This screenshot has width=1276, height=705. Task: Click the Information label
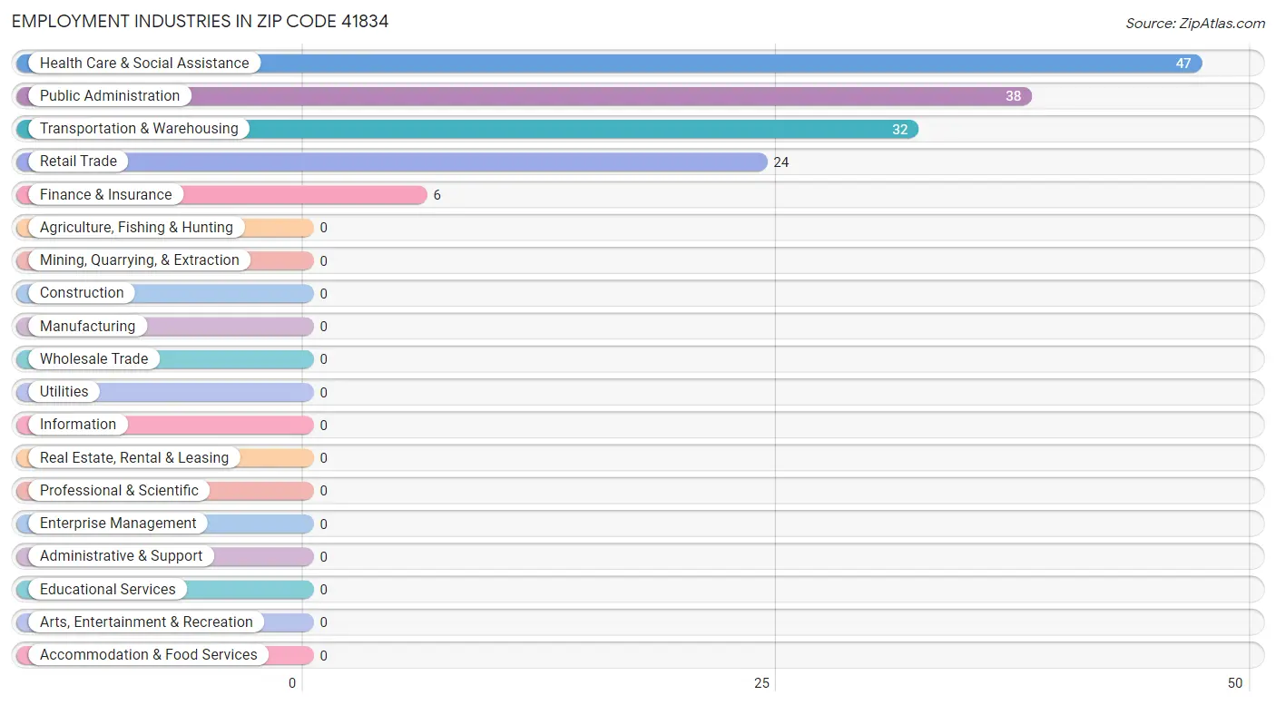coord(78,425)
